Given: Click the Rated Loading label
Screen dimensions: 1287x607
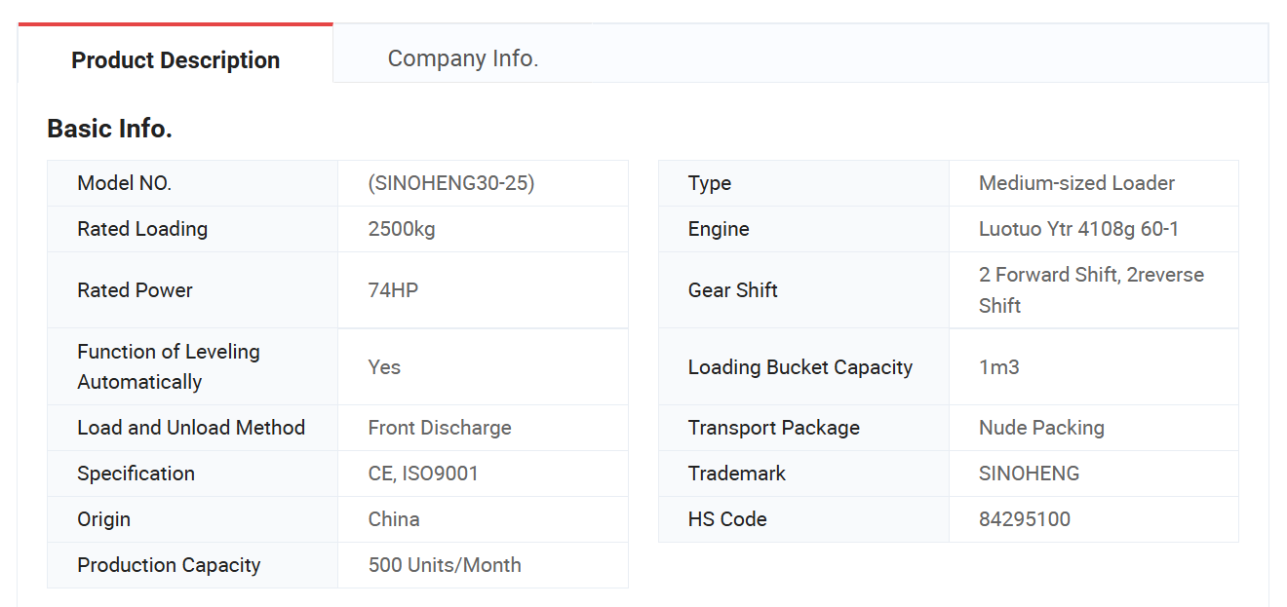Looking at the screenshot, I should coord(142,229).
